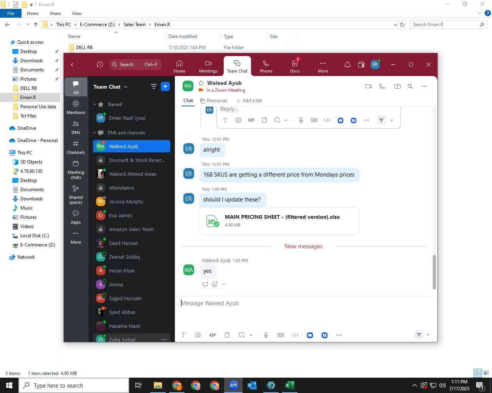
Task: Select All in Team Chat sidebar
Action: pyautogui.click(x=76, y=87)
